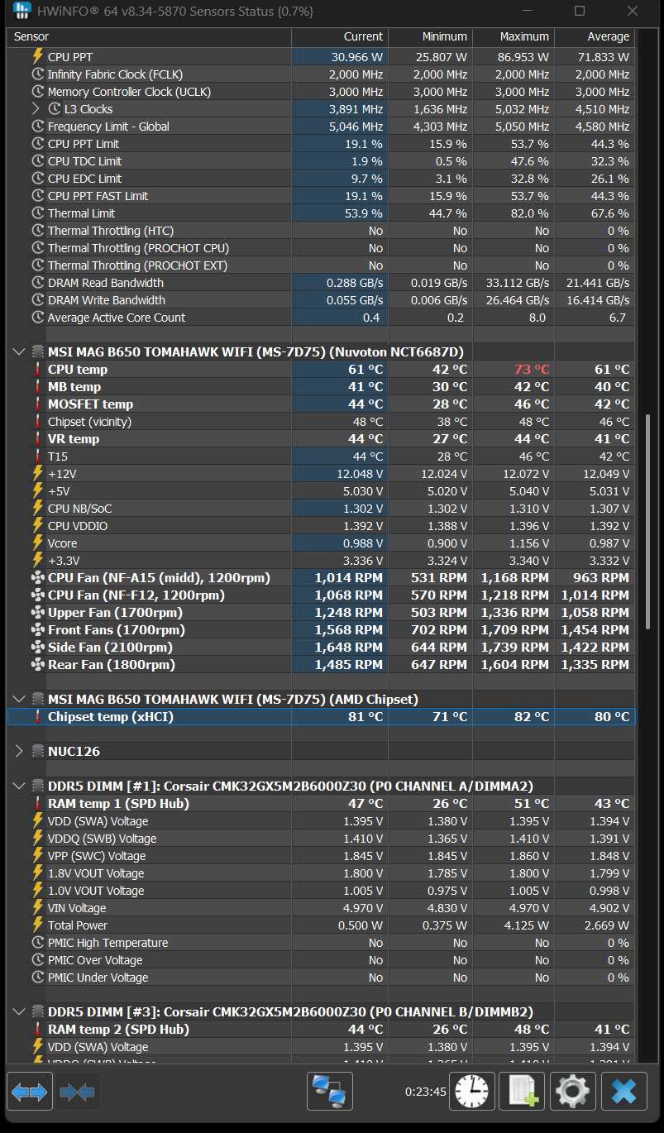Click the Sensor column header
Screen dimensions: 664x1133
pos(150,37)
